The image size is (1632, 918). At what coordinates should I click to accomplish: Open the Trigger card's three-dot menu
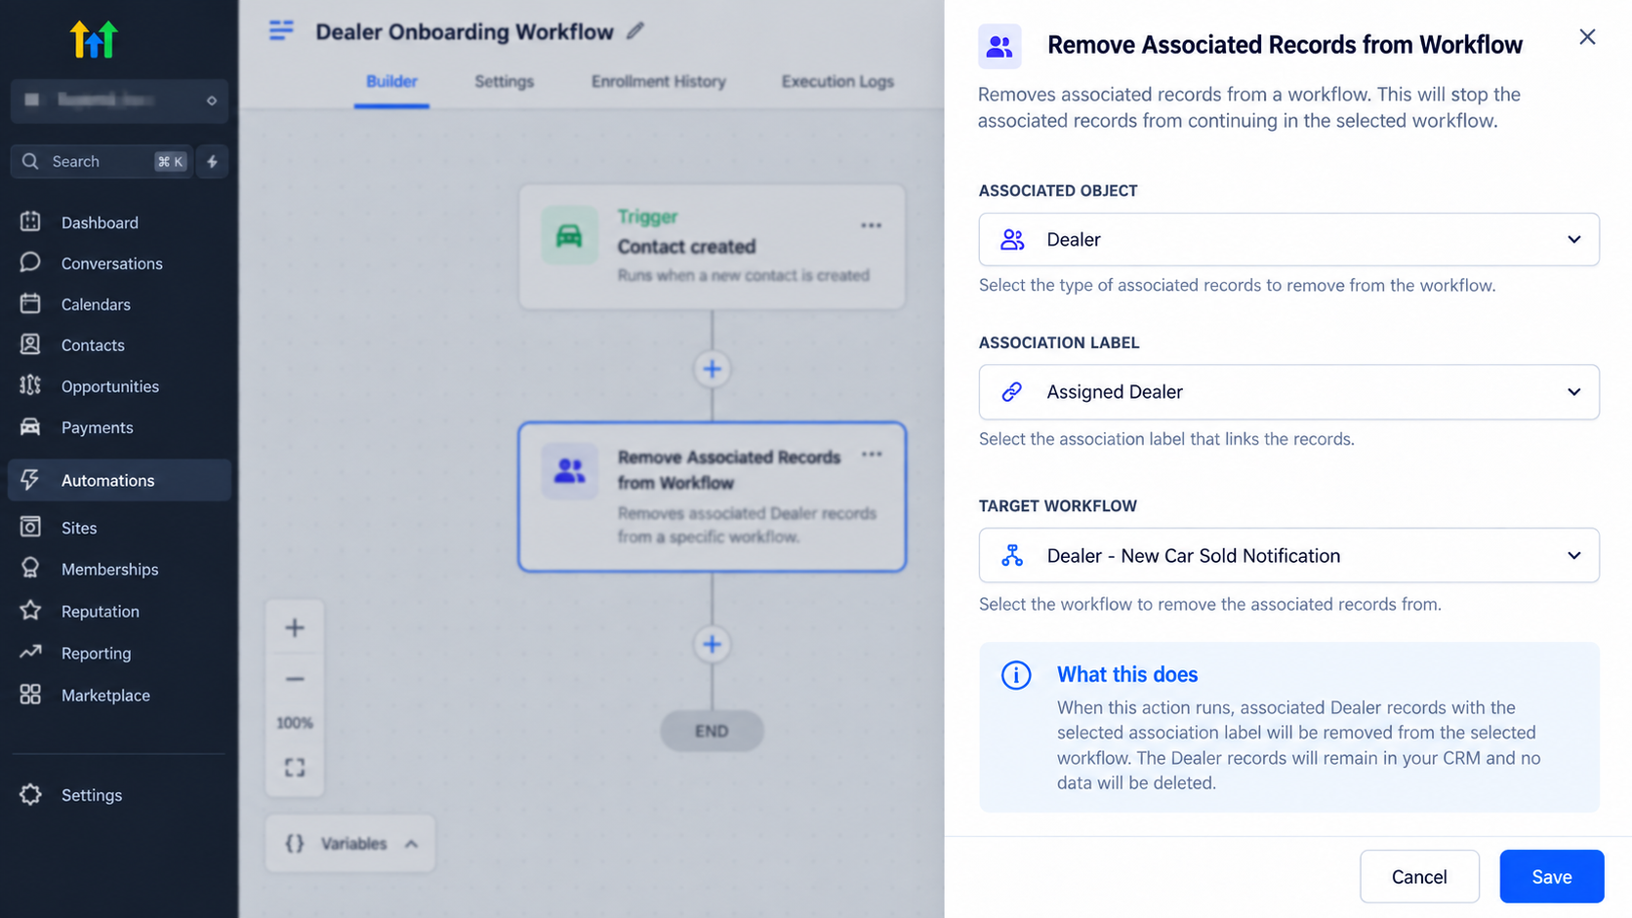click(871, 225)
